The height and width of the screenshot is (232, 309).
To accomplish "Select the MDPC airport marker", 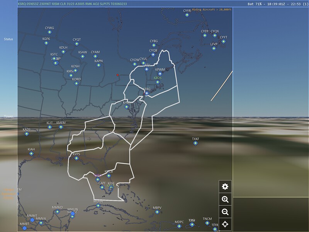I will (179, 226).
